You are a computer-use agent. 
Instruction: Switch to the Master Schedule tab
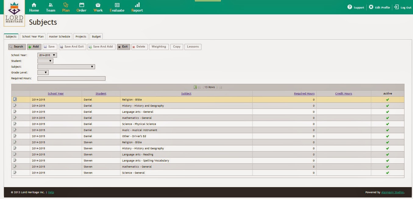(x=59, y=36)
